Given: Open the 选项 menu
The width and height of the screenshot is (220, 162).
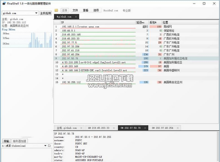Looking at the screenshot, I should coord(96,10).
